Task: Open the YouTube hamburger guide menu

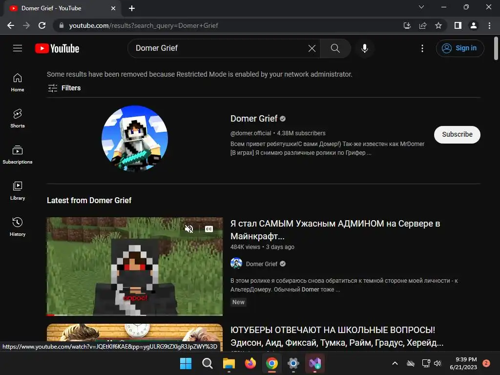Action: (18, 48)
